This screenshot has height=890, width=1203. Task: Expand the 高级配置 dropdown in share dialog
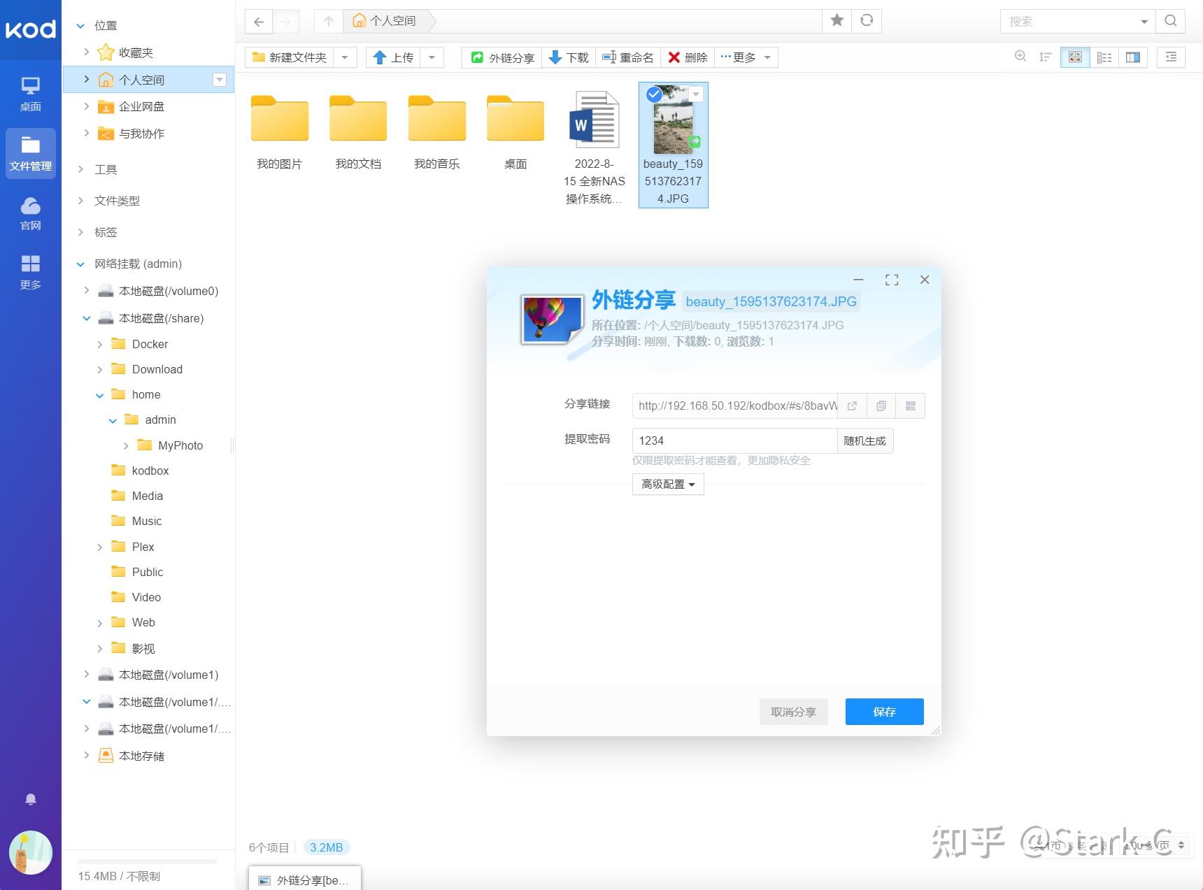coord(667,484)
